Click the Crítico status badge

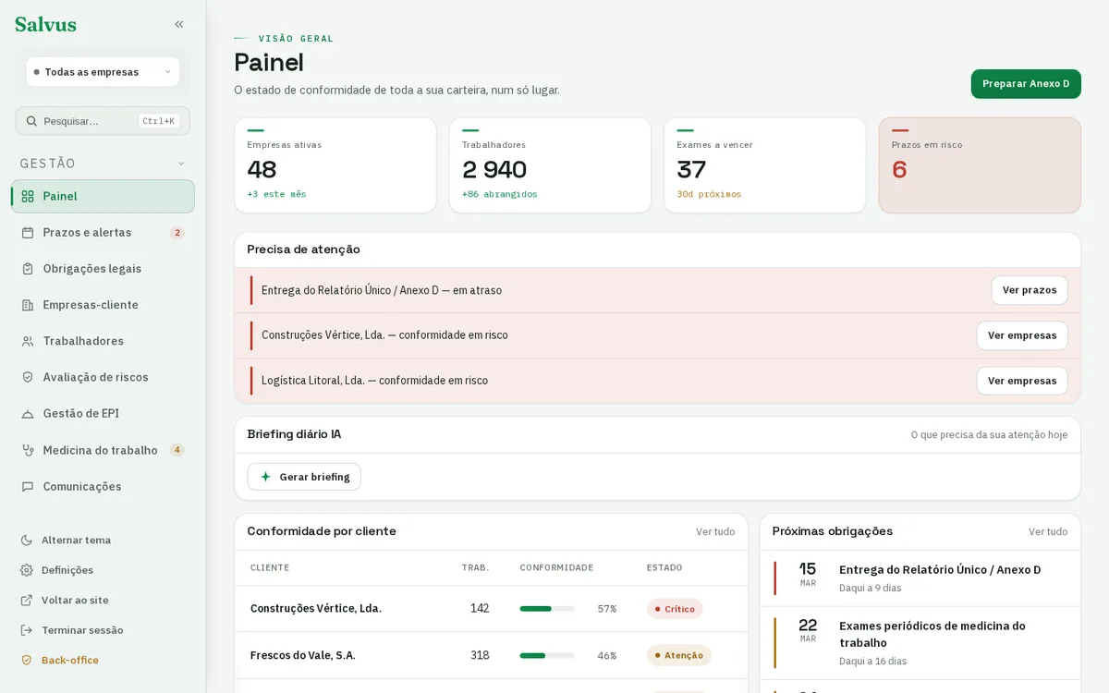click(675, 609)
